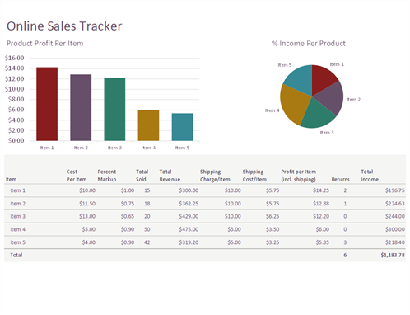Select the total returns value 6

[345, 255]
